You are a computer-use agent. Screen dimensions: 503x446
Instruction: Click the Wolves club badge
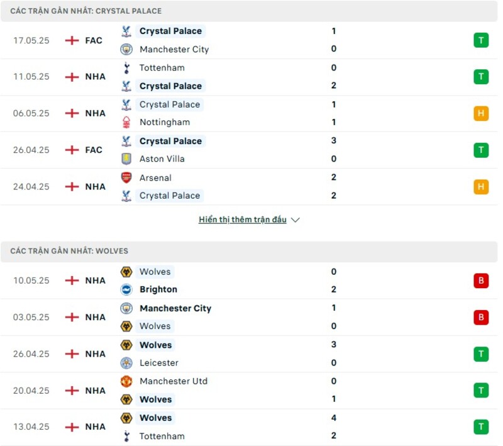click(x=125, y=272)
